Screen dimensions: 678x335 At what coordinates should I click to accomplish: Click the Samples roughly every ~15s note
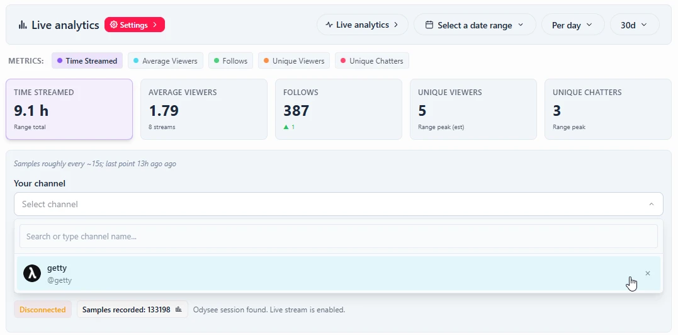click(94, 164)
